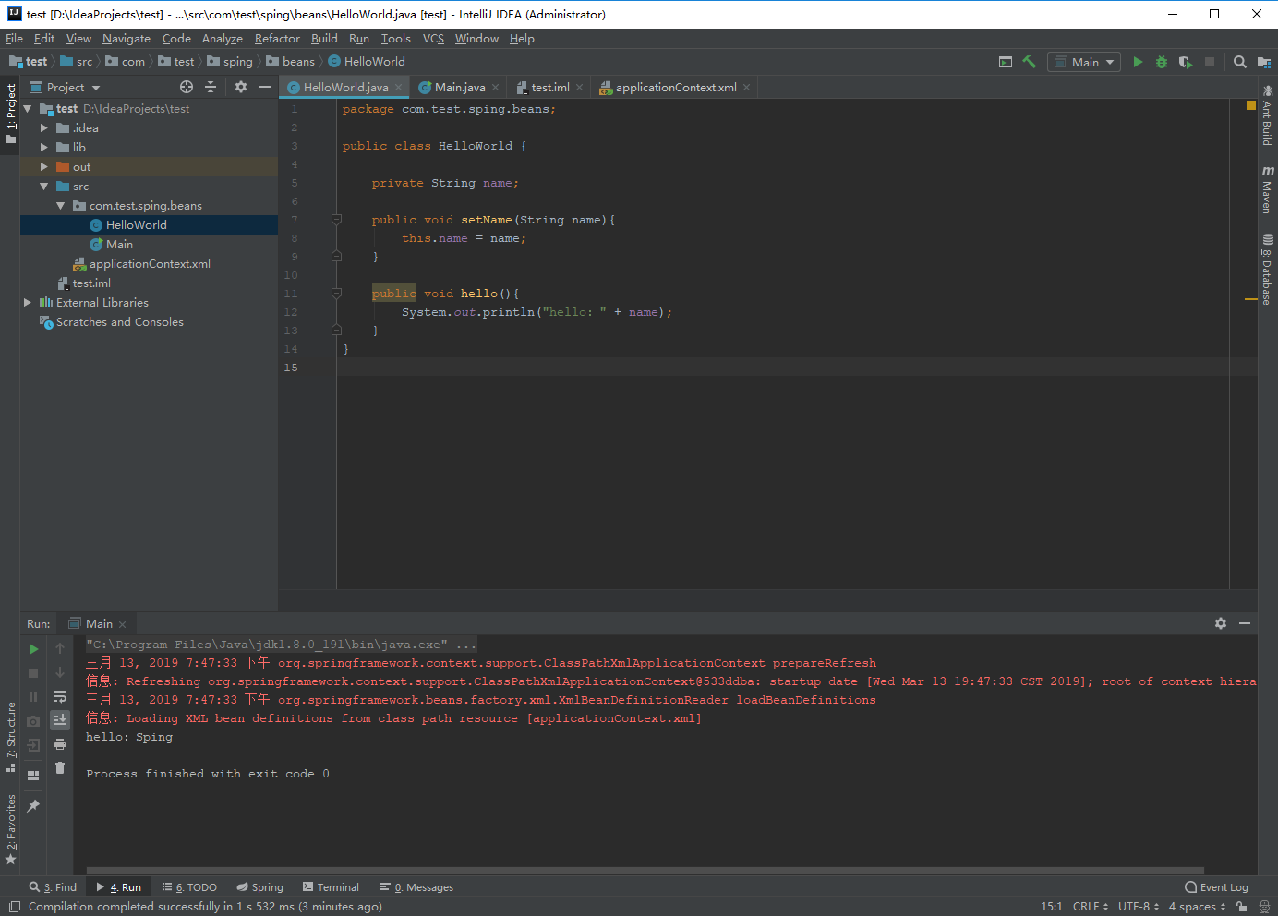
Task: Collapse the com.test.sping.beans package
Action: tap(60, 206)
